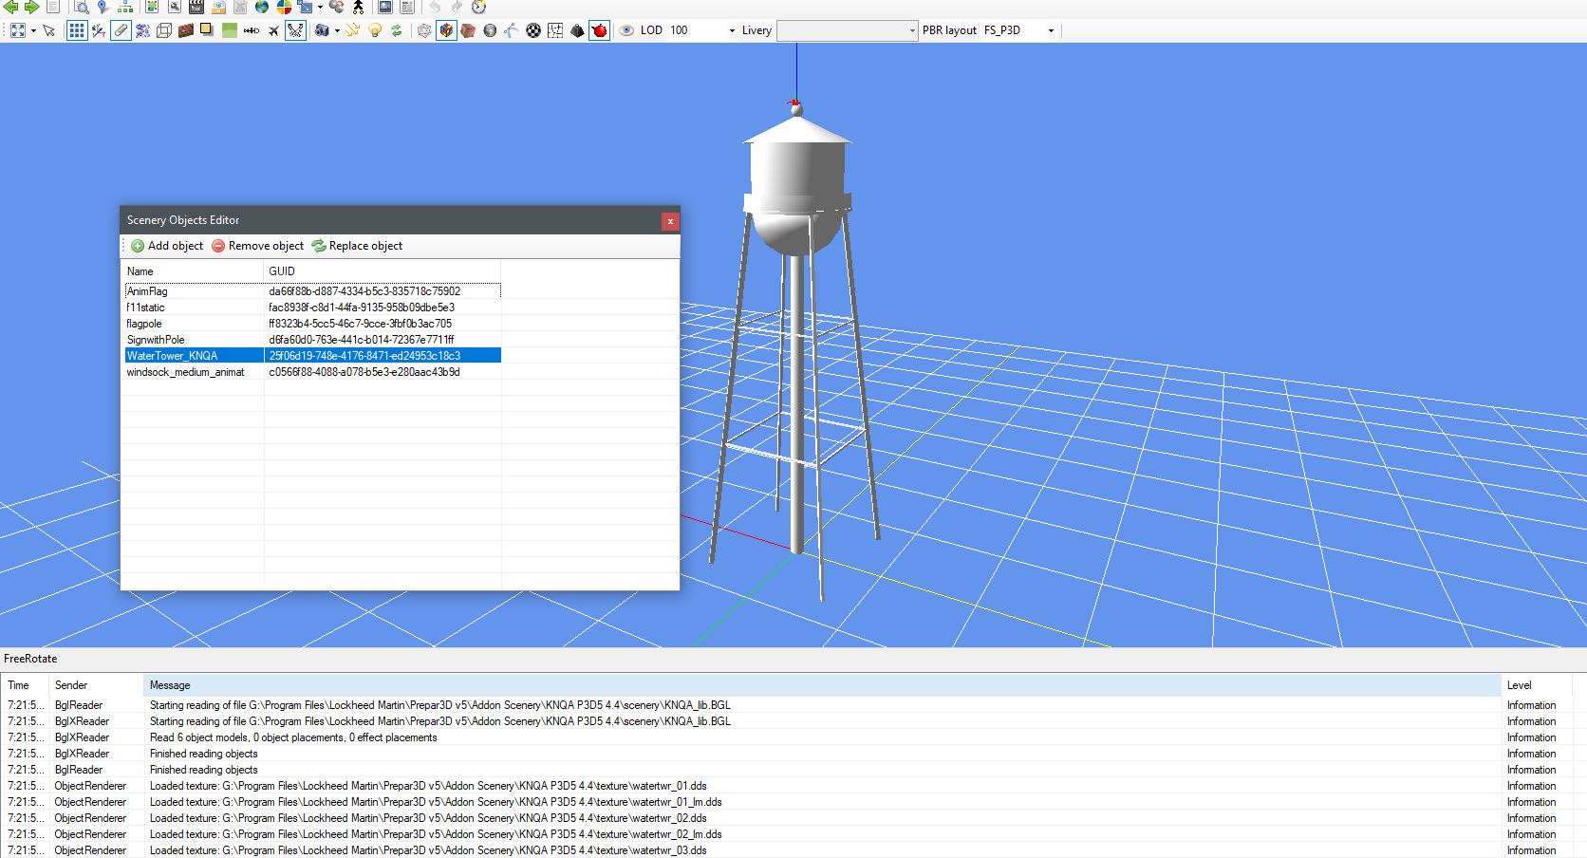
Task: Open the fit-view icon dropdown arrow
Action: click(x=33, y=30)
